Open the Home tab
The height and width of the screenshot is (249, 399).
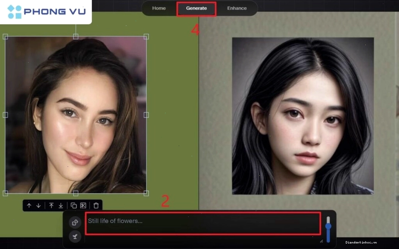point(159,8)
